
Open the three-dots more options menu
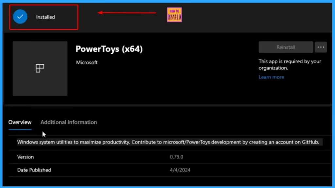pos(321,47)
